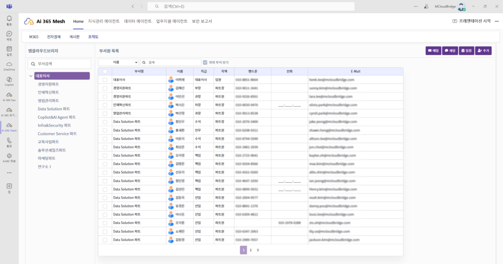Viewport: 503px width, 264px height.
Task: Click the purple 채팅 button above the table
Action: tap(450, 51)
